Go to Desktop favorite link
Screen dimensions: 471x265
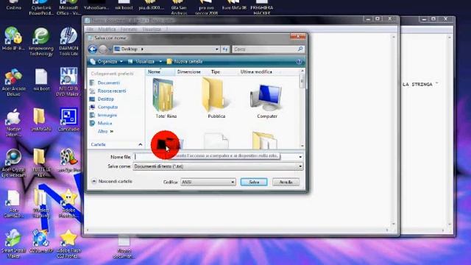pos(102,99)
